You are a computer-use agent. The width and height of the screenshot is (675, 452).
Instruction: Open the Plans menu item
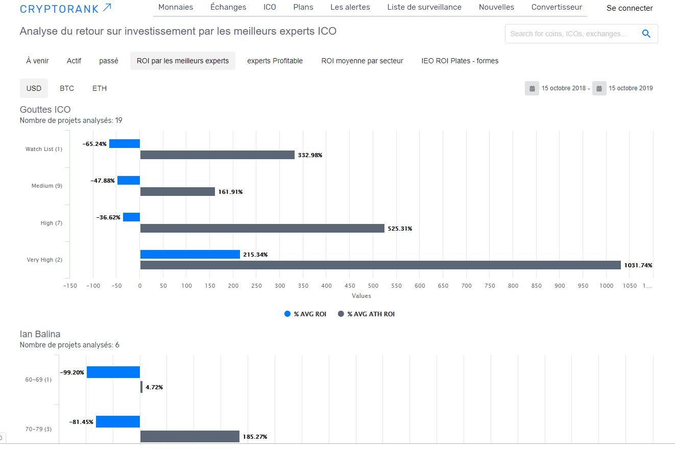click(x=303, y=7)
